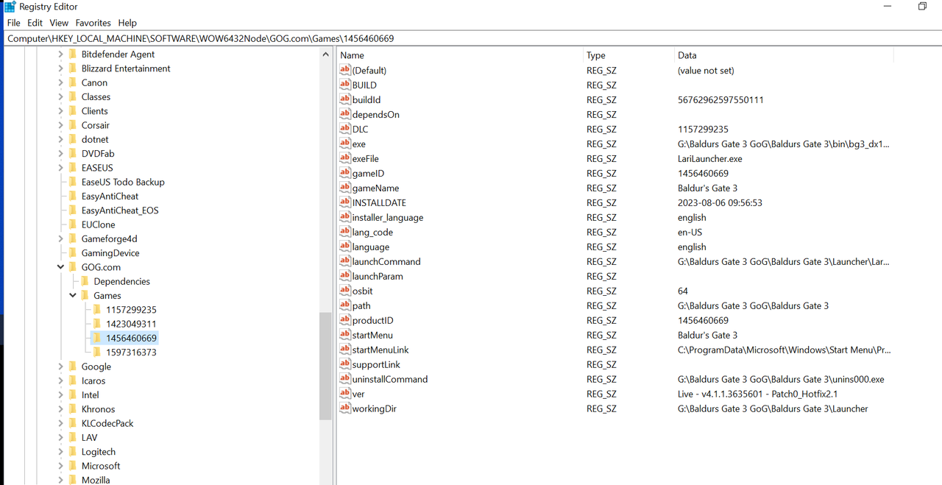The height and width of the screenshot is (485, 942).
Task: Sort values by the Name column header
Action: (459, 55)
